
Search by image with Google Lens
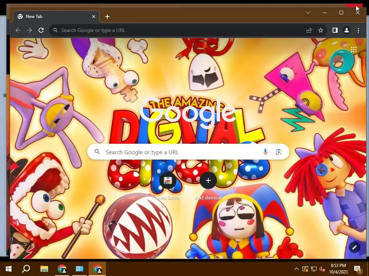click(x=279, y=152)
